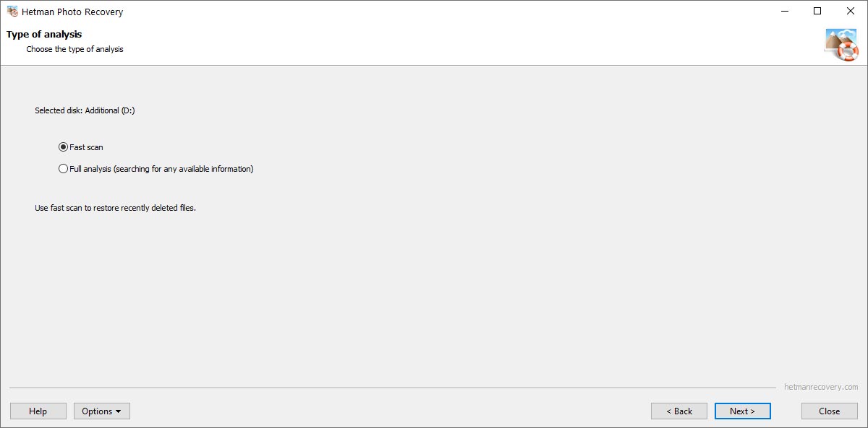
Task: Click the Hetman Photo Recovery title text
Action: pyautogui.click(x=72, y=12)
